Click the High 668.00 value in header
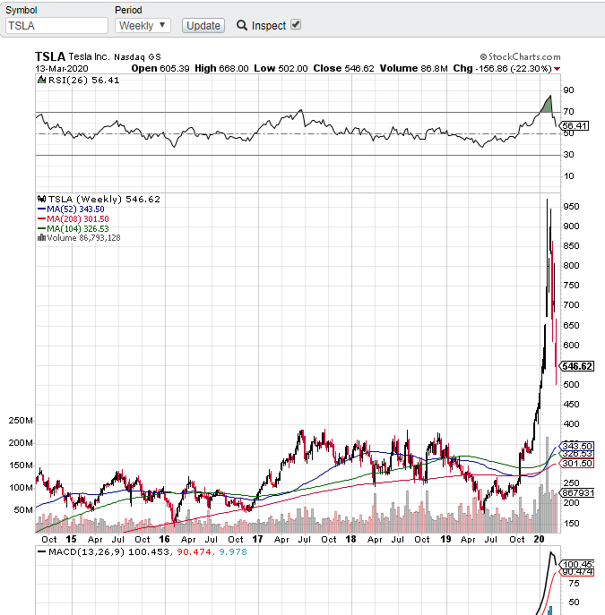 pos(221,68)
